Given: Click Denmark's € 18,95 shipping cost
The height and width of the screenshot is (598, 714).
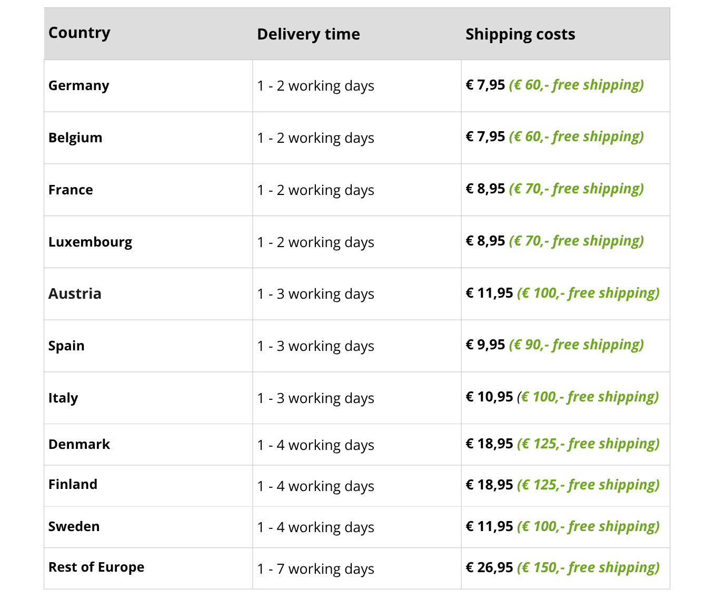Looking at the screenshot, I should tap(490, 444).
